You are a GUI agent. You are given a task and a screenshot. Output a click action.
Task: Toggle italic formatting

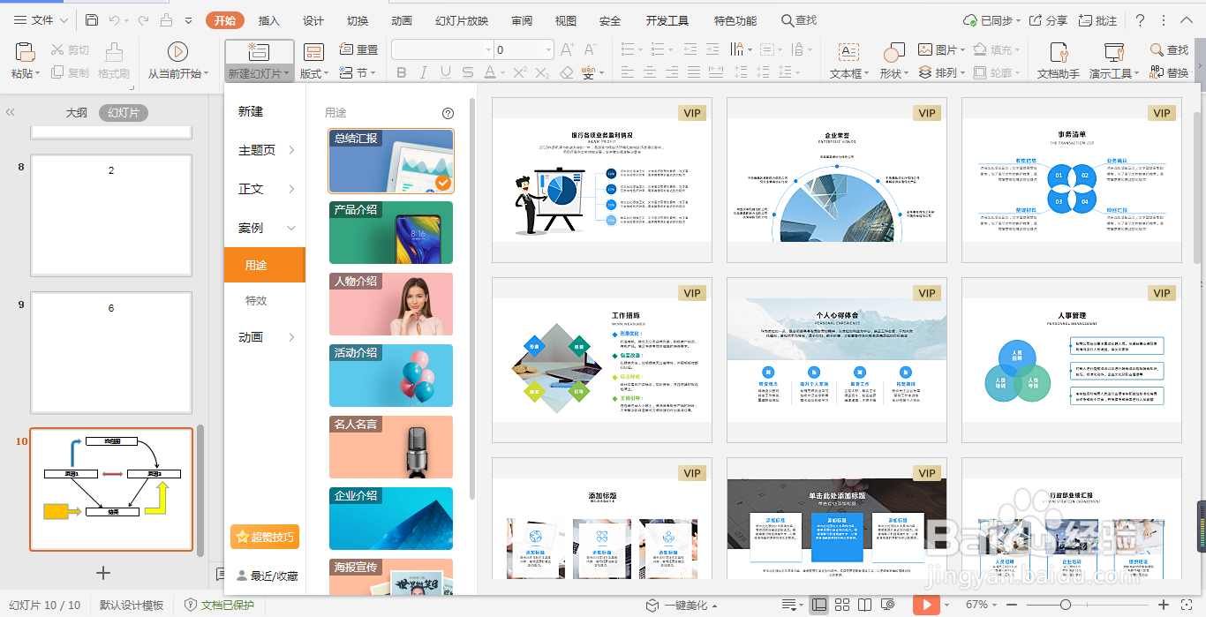point(422,71)
